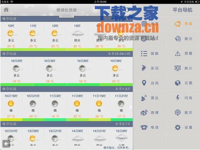Tap the 11日15时 sun icon
The width and height of the screenshot is (200, 150).
[99, 103]
